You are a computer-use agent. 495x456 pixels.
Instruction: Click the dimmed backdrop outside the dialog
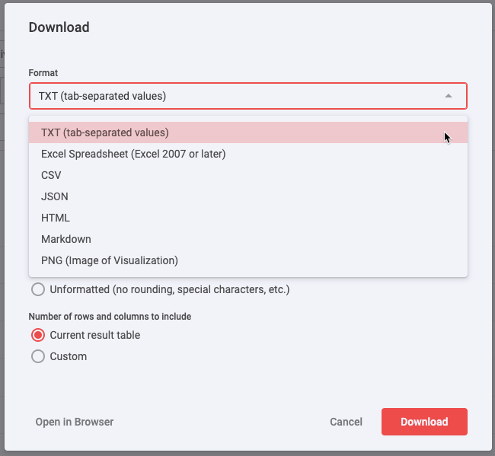(x=2, y=221)
